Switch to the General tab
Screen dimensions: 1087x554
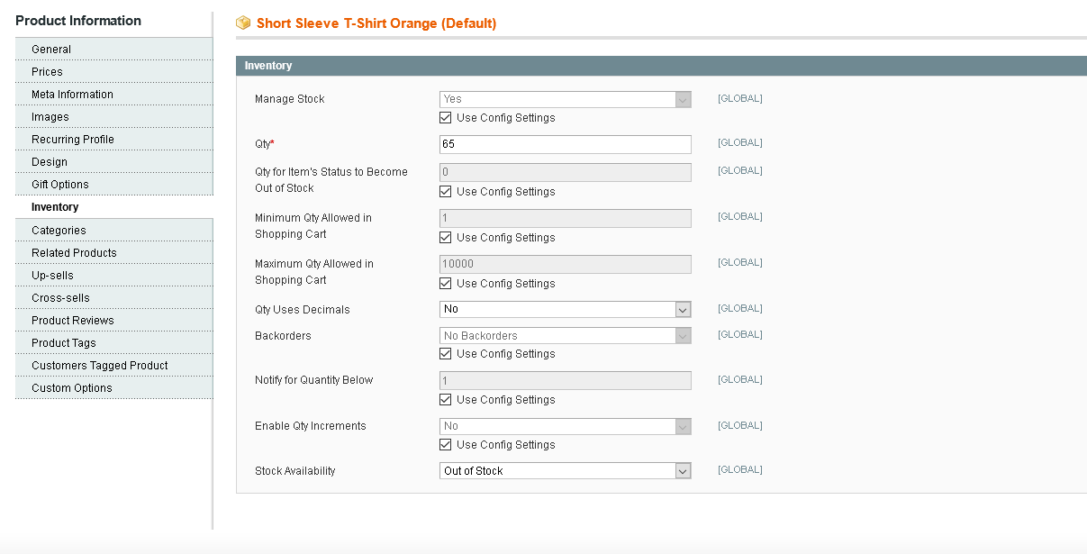click(x=51, y=50)
